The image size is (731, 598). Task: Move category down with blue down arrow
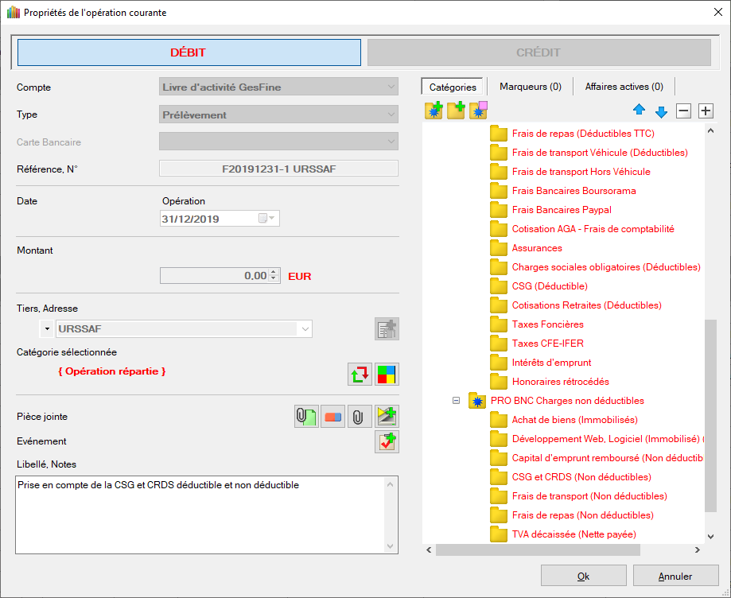click(661, 111)
